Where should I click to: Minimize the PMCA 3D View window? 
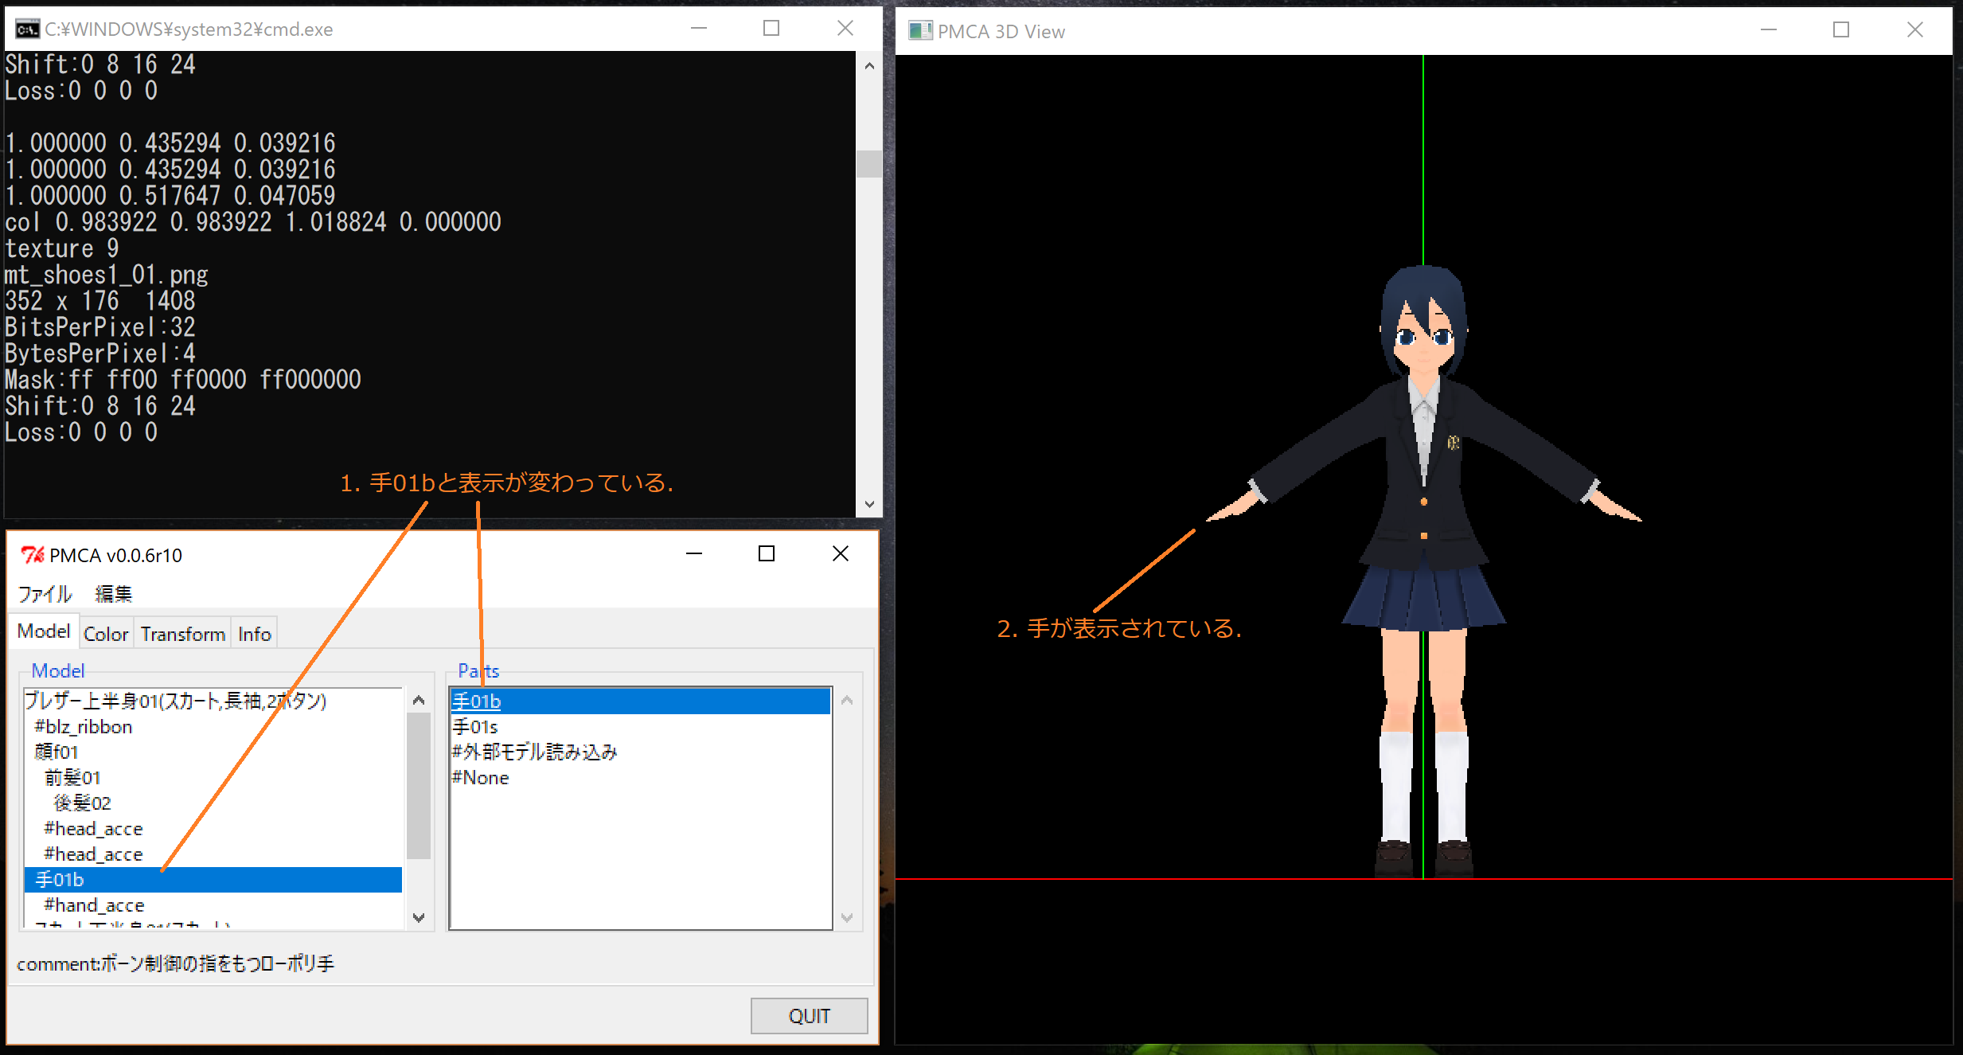[x=1769, y=30]
